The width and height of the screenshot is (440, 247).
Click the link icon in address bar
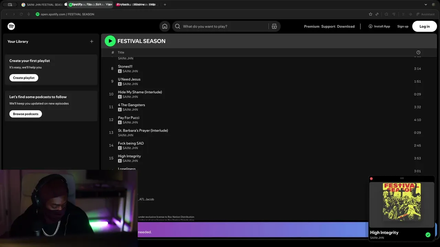tap(377, 14)
